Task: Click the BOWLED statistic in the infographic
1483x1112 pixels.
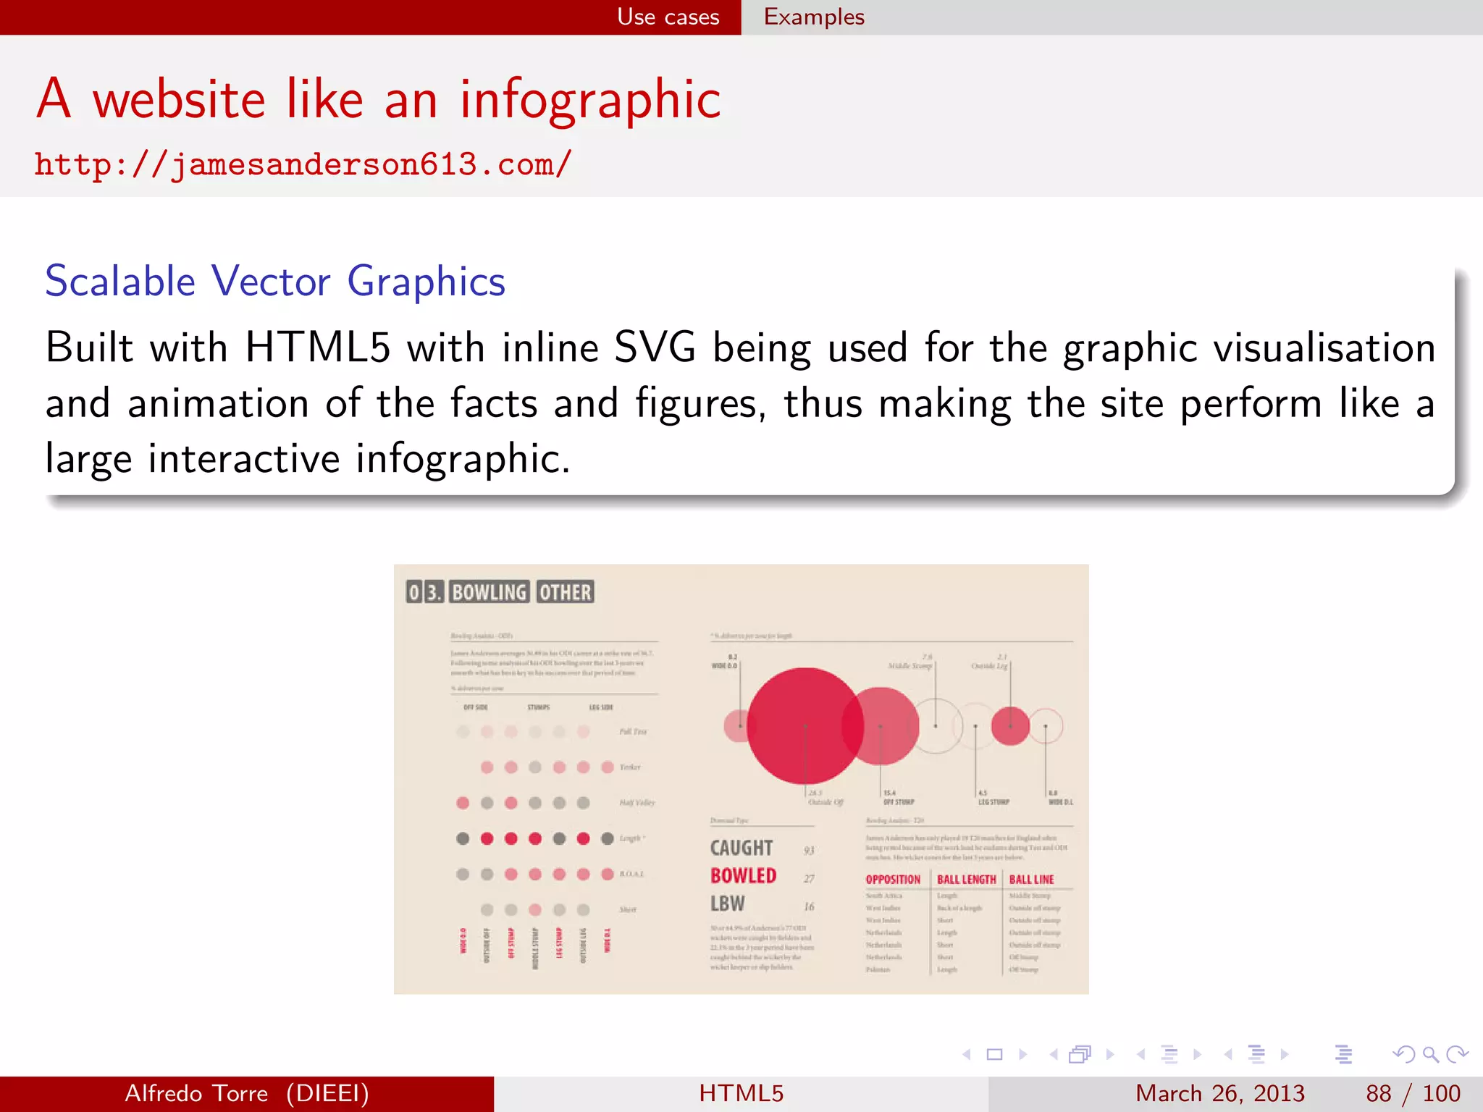Action: click(x=744, y=876)
